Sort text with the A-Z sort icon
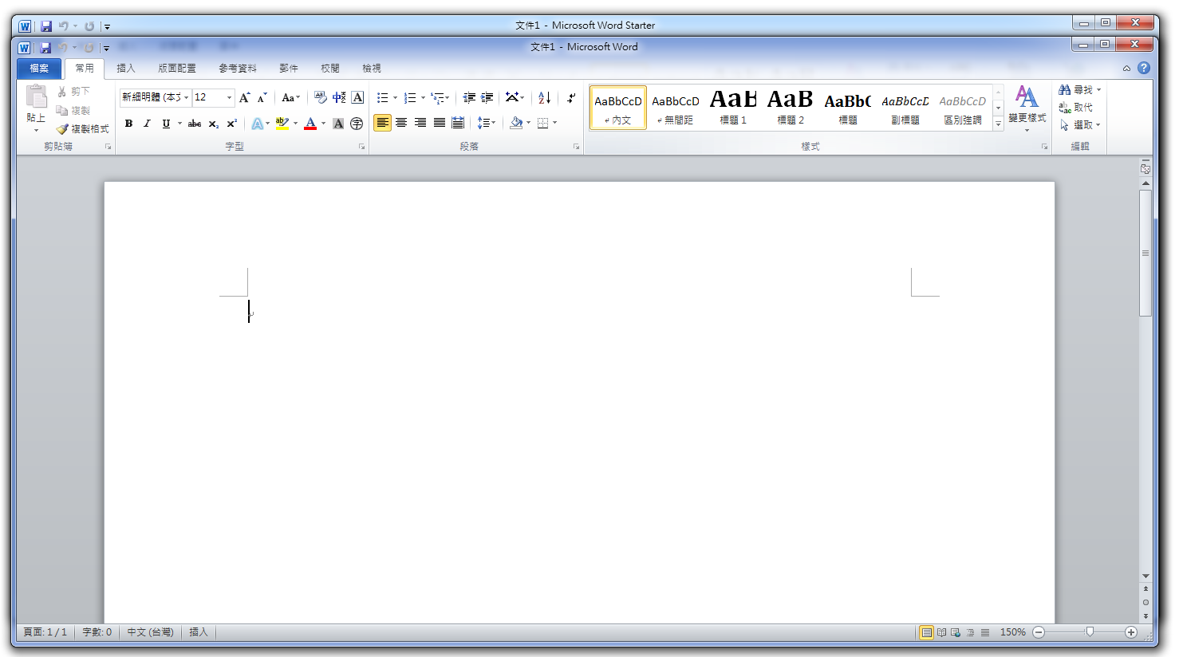 (x=544, y=97)
